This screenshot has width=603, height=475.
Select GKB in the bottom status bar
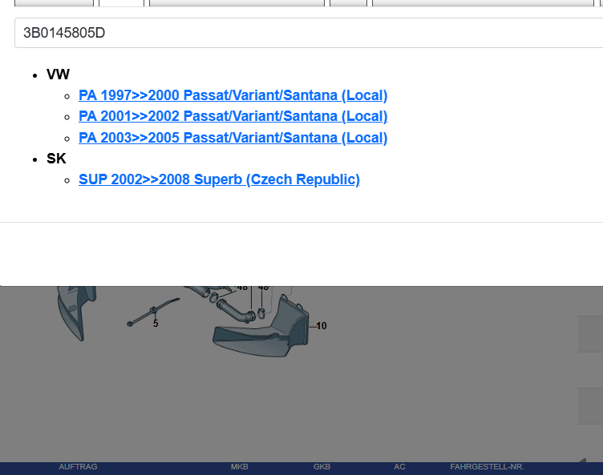click(322, 467)
